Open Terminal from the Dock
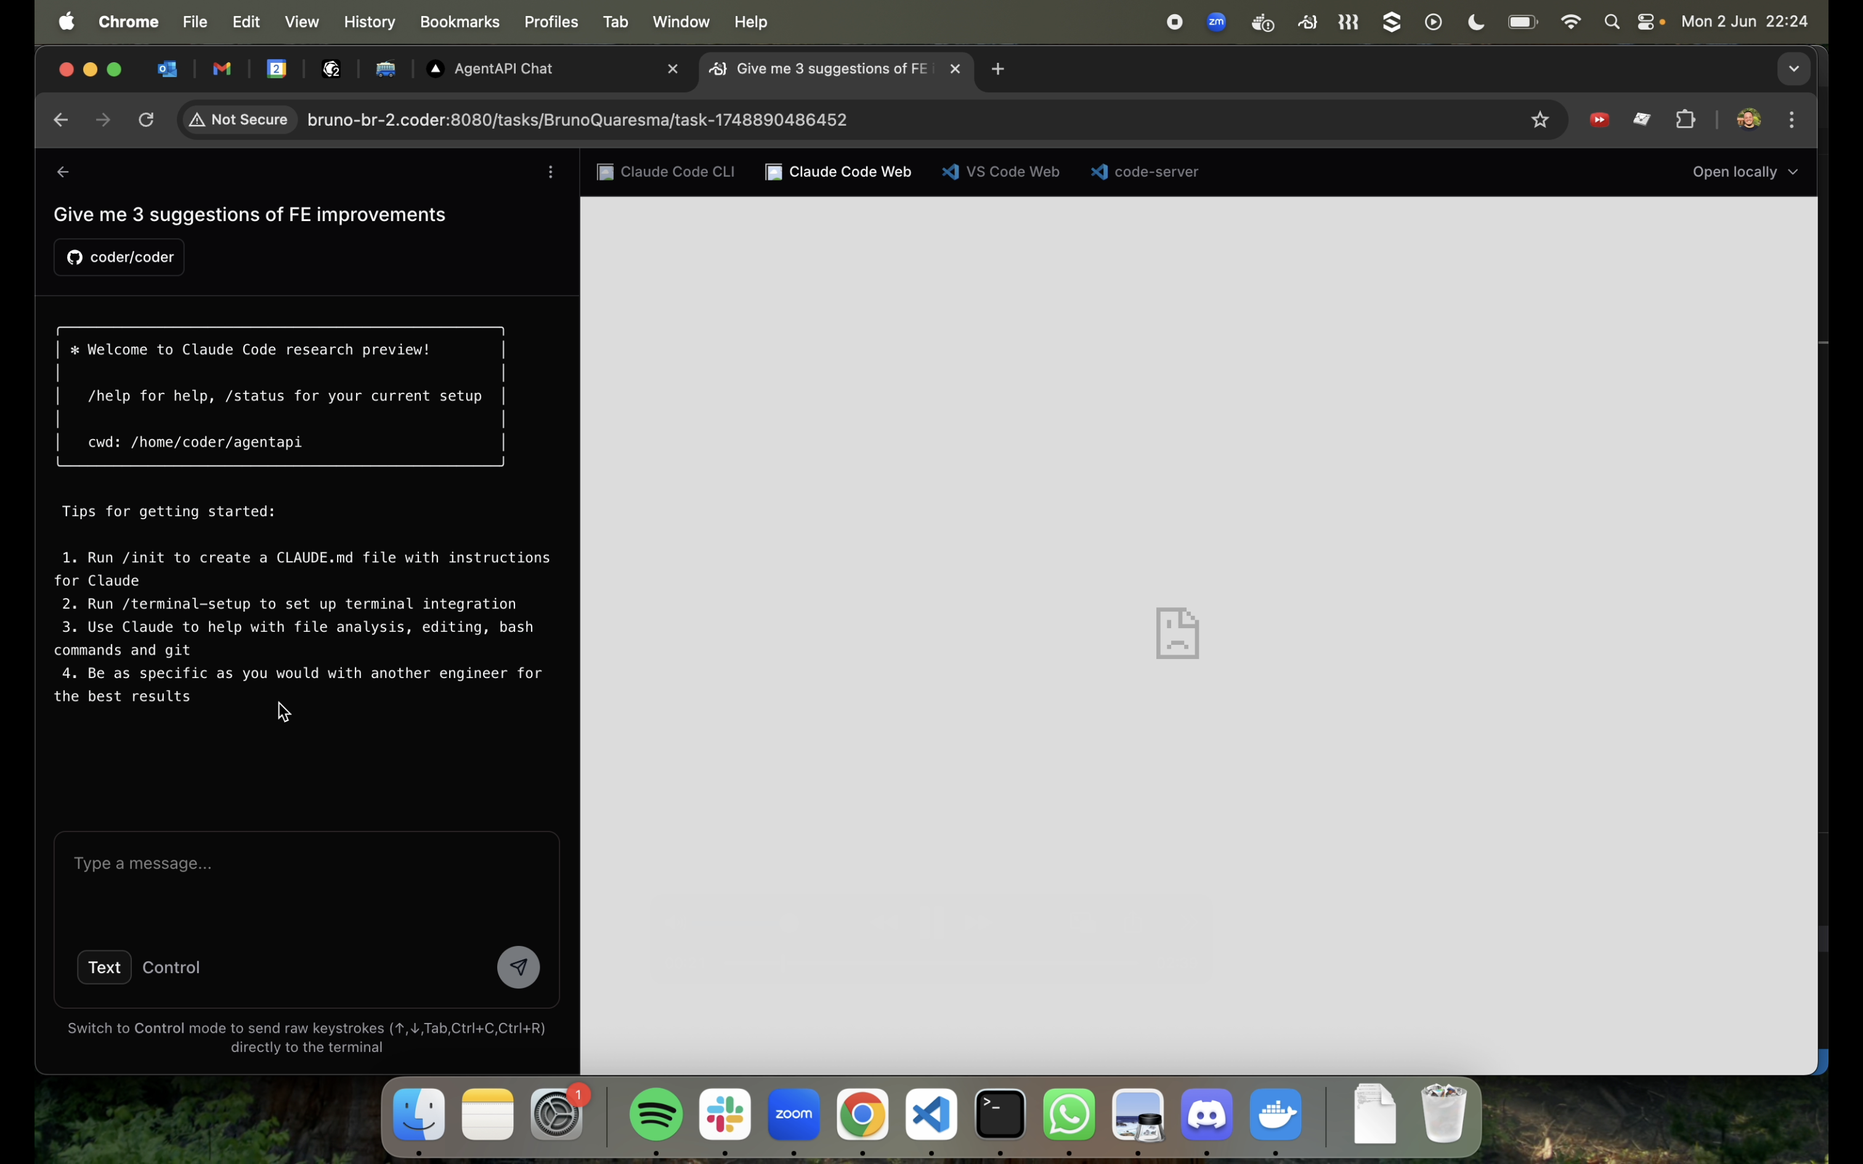1863x1164 pixels. tap(1000, 1114)
